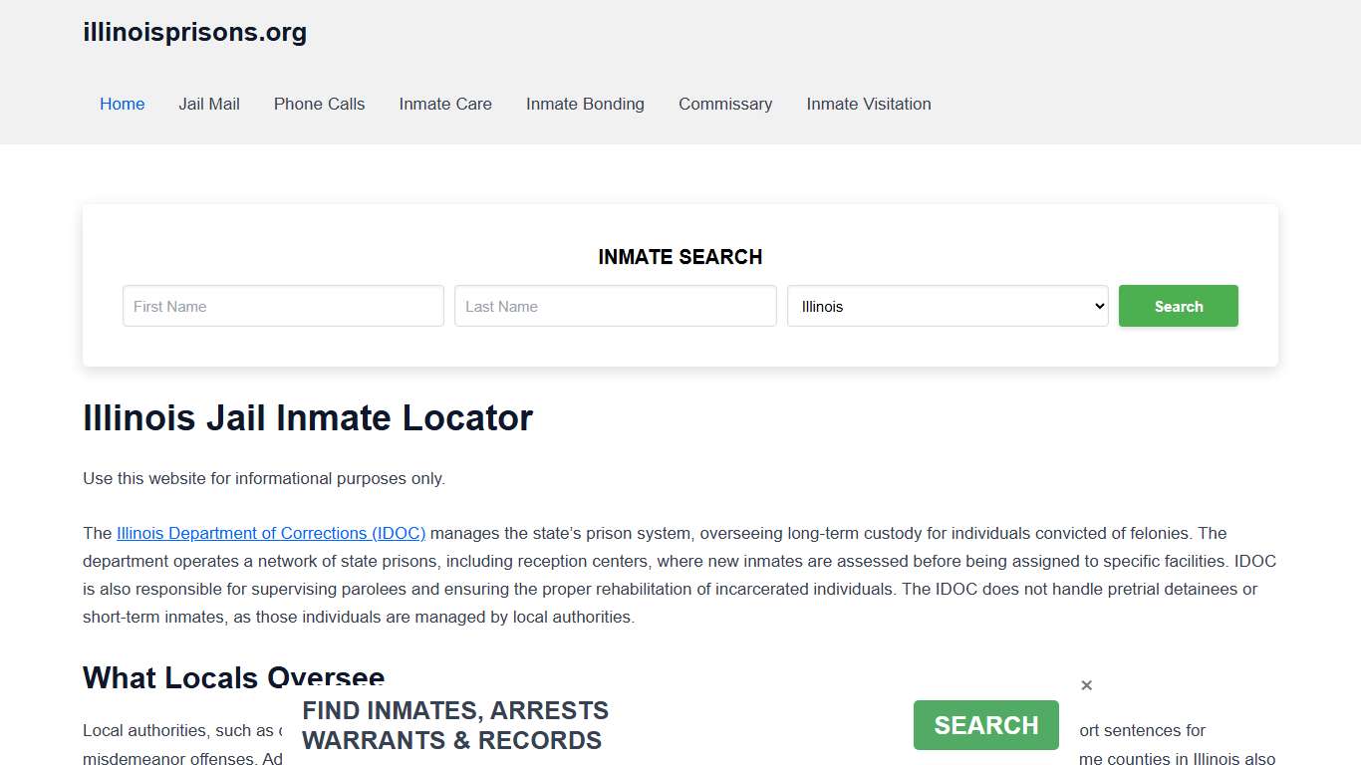Open the Illinois state selection dropdown

click(947, 306)
